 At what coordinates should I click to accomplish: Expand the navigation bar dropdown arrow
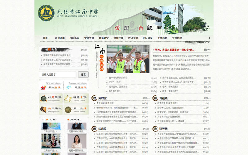[x=210, y=38]
